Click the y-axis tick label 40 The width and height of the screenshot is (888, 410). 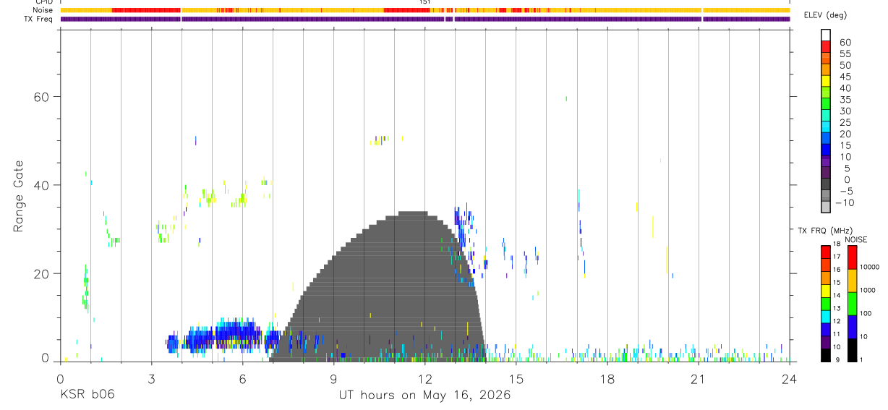click(42, 185)
